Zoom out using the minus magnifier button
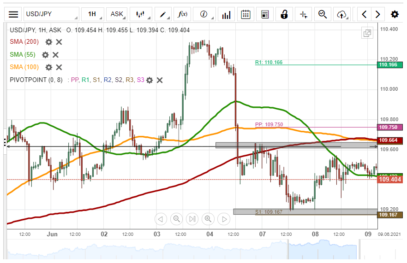This screenshot has width=407, height=263. pos(176,219)
